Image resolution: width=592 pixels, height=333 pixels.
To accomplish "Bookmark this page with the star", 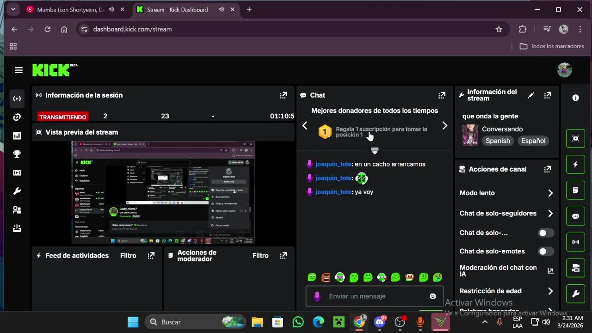I will tap(499, 29).
